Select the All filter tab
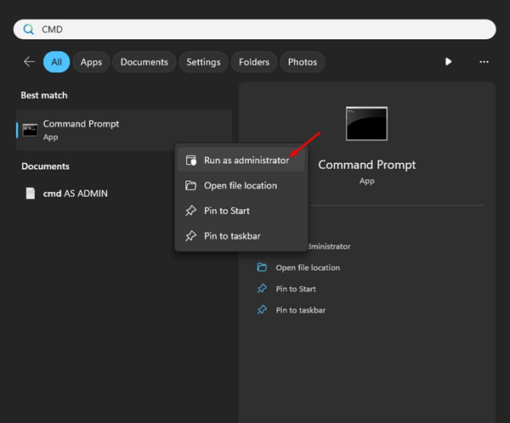 56,62
